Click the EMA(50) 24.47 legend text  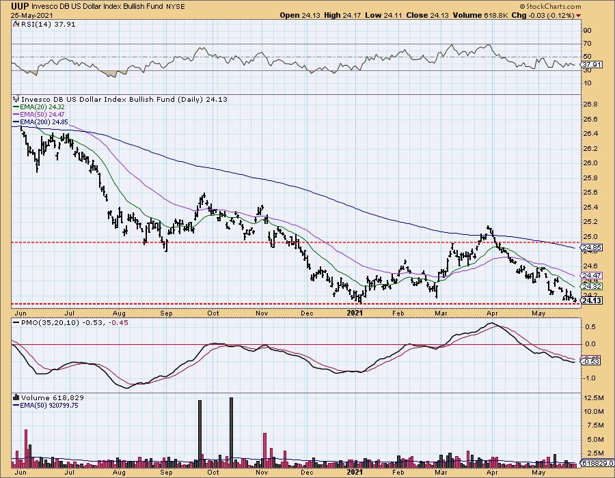click(x=42, y=115)
